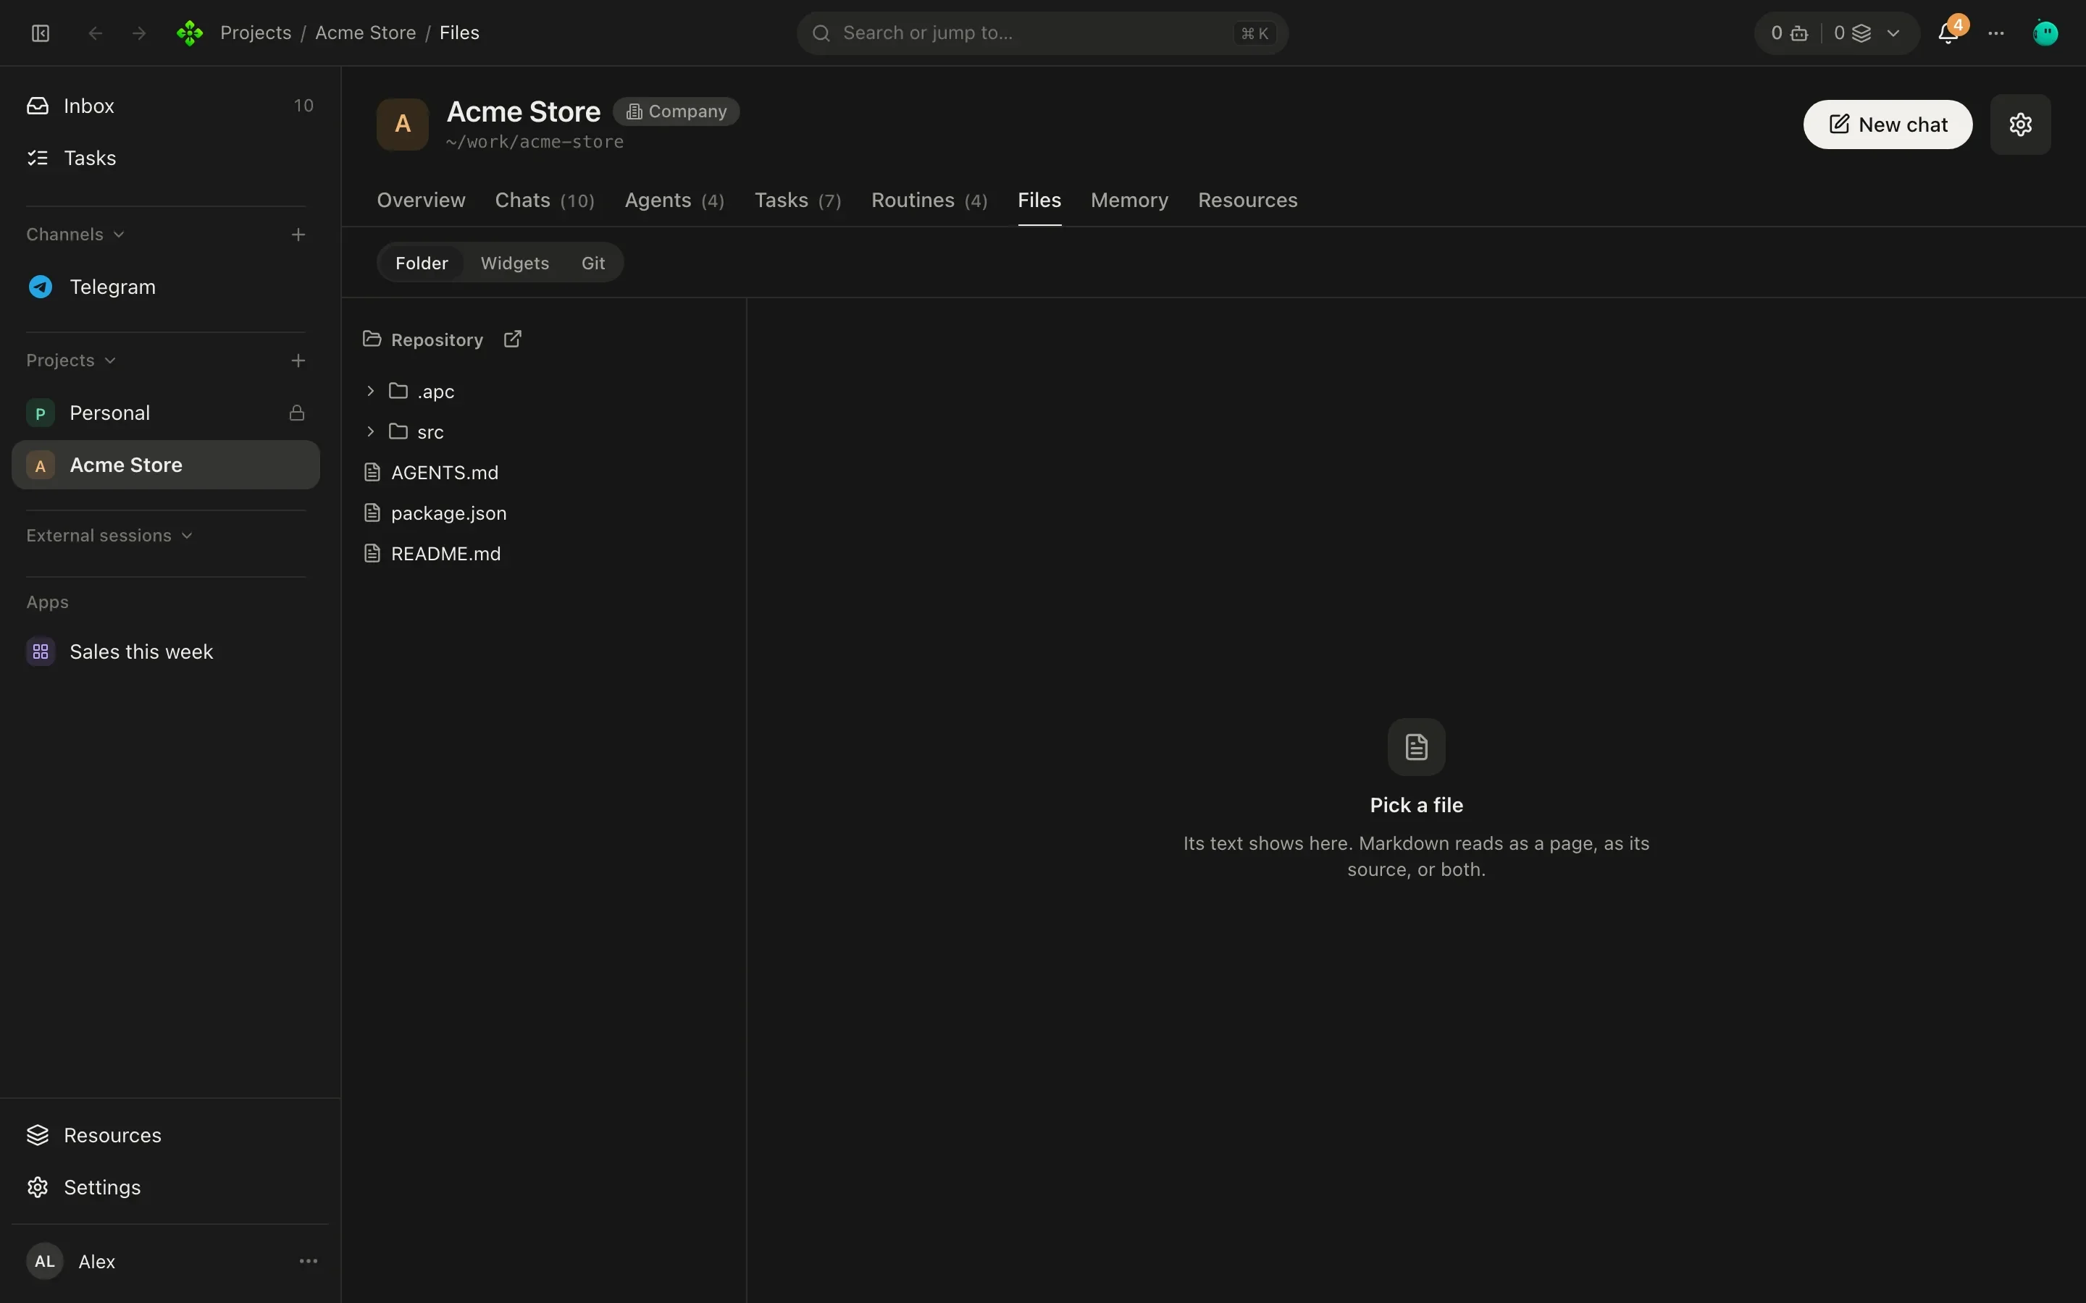Open the AGENTS.md file
This screenshot has width=2086, height=1303.
coord(545,472)
